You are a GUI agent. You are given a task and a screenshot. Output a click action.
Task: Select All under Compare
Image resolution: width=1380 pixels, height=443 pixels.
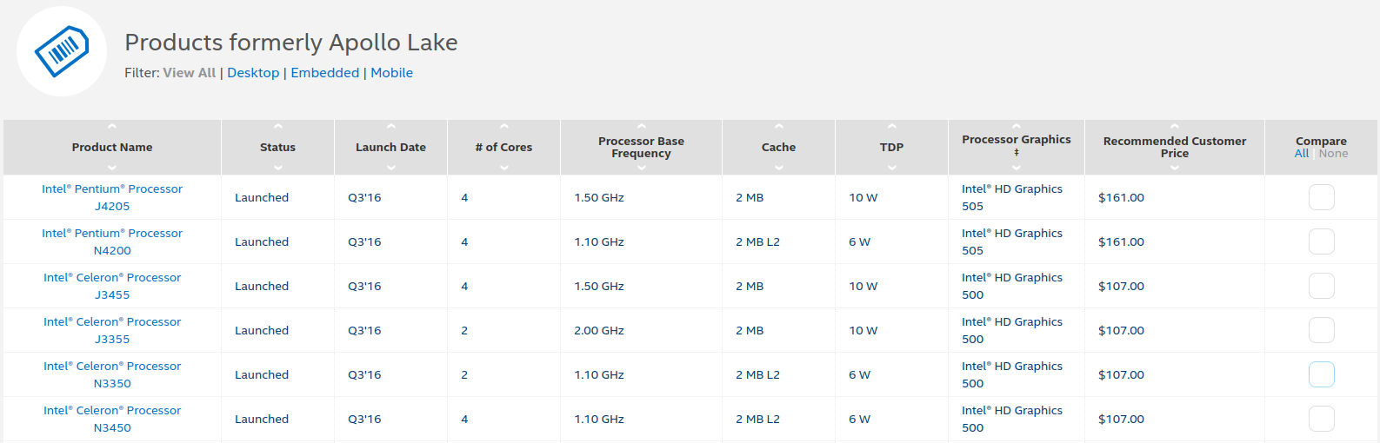[x=1302, y=154]
